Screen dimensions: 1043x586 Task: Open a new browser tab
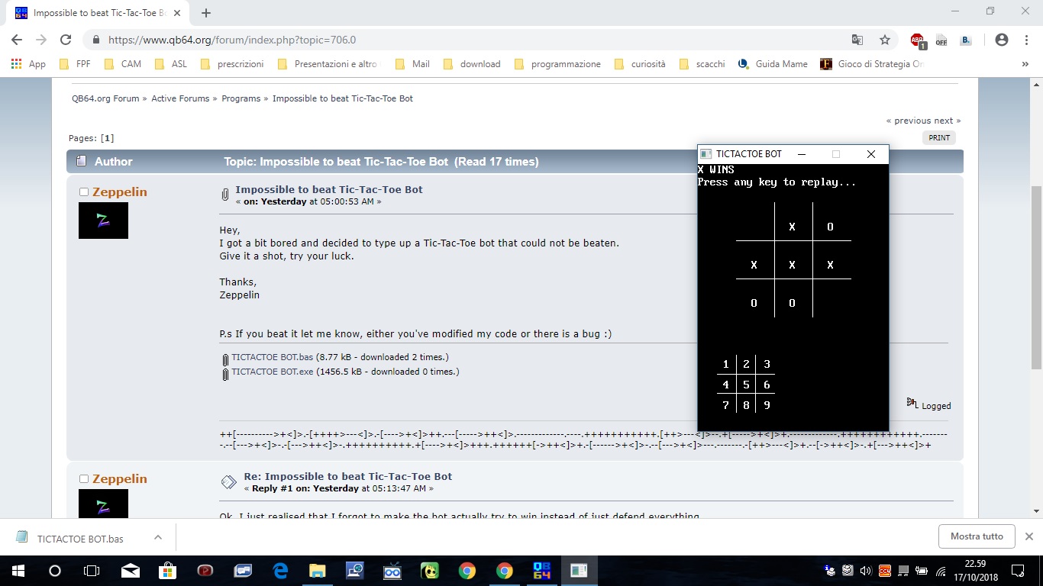(x=206, y=13)
